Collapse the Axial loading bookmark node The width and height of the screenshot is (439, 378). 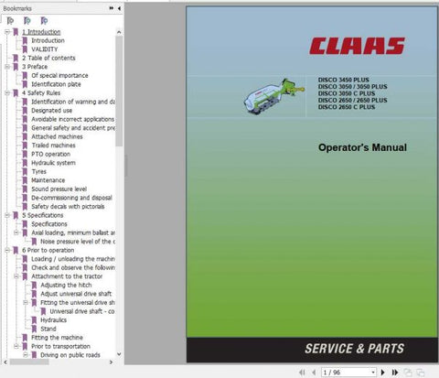click(x=16, y=232)
